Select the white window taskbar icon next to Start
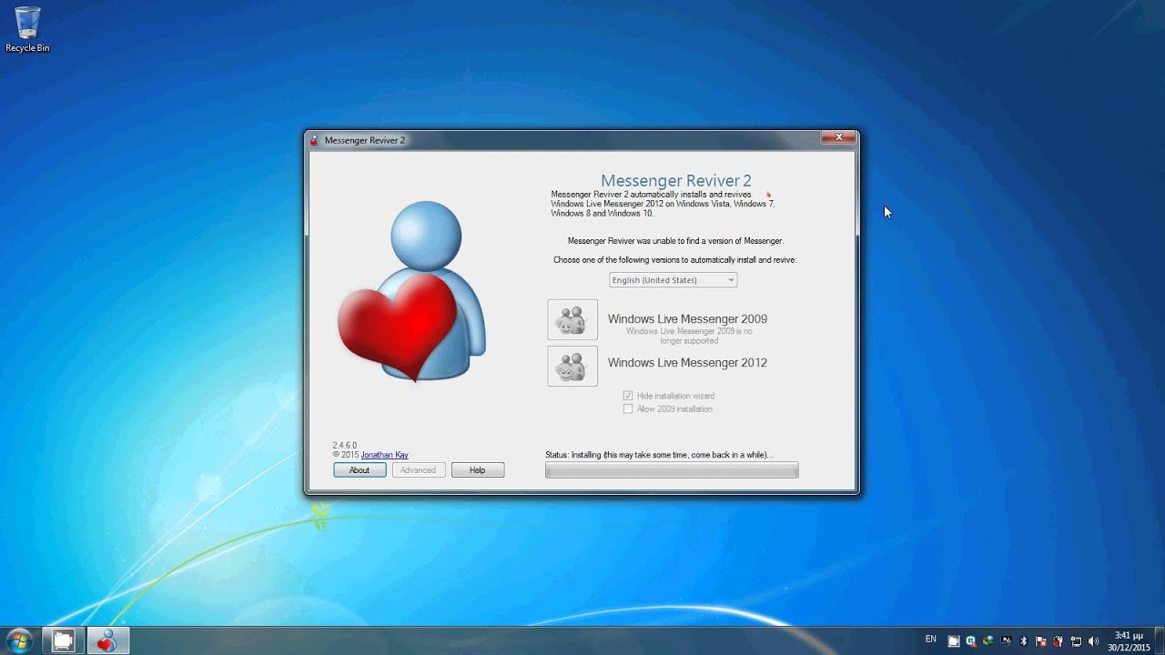This screenshot has height=655, width=1165. point(63,641)
